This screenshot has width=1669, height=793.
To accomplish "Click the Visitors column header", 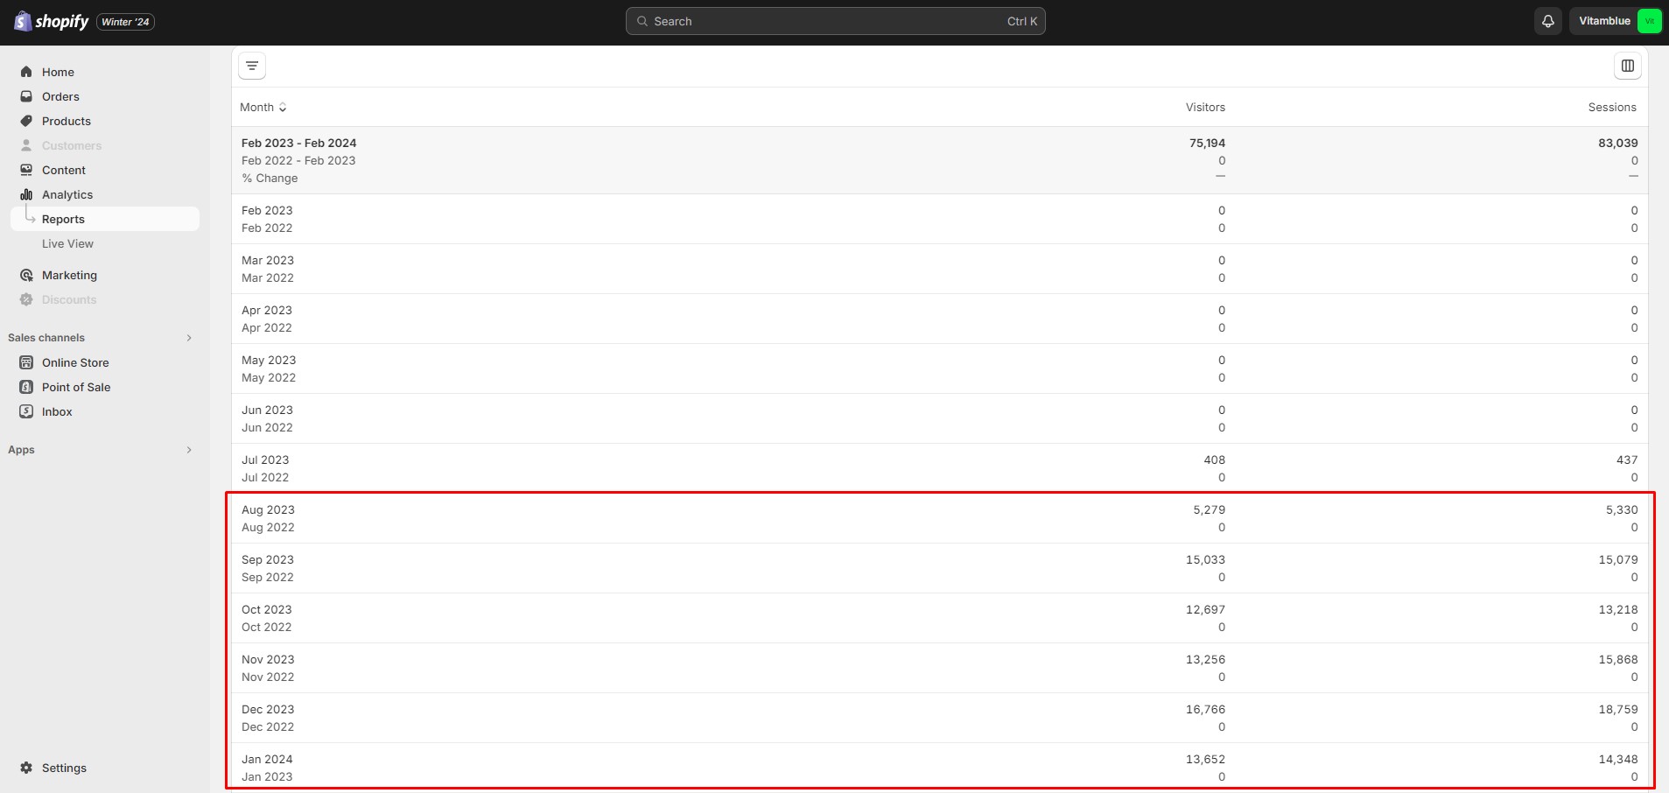I will 1205,107.
